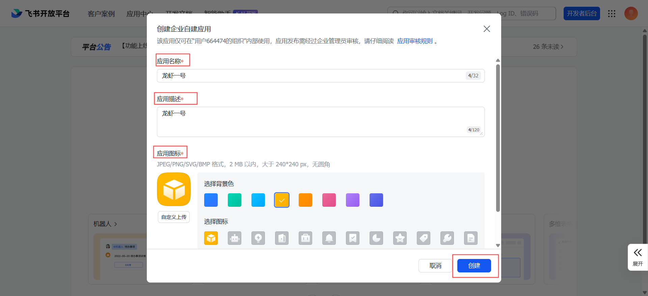Select the price tag app icon
Image resolution: width=648 pixels, height=296 pixels.
424,238
